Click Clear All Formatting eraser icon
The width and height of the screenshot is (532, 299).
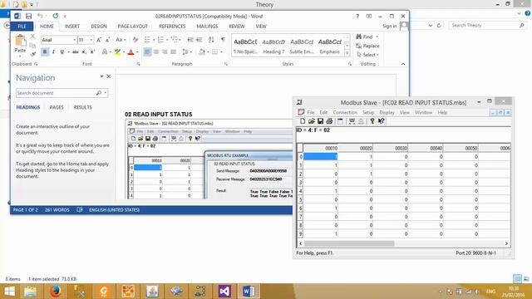[135, 40]
